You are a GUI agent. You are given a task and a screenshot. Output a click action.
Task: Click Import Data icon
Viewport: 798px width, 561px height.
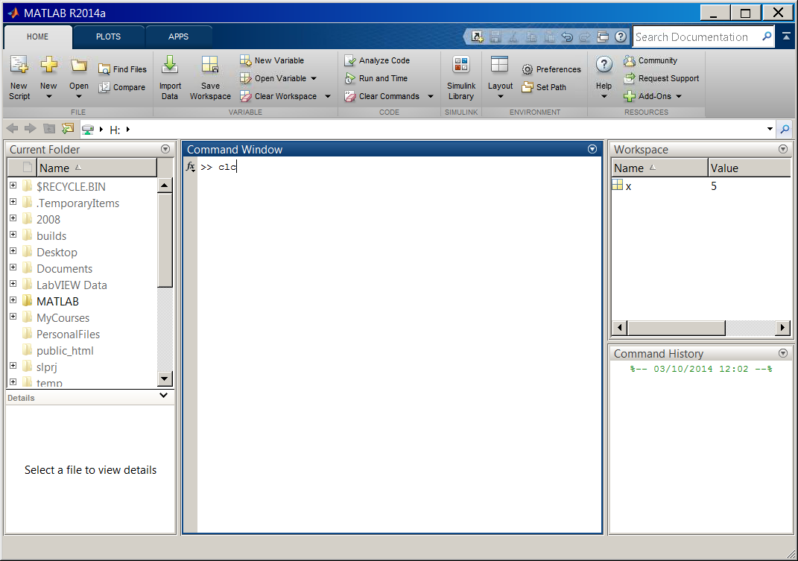point(170,65)
